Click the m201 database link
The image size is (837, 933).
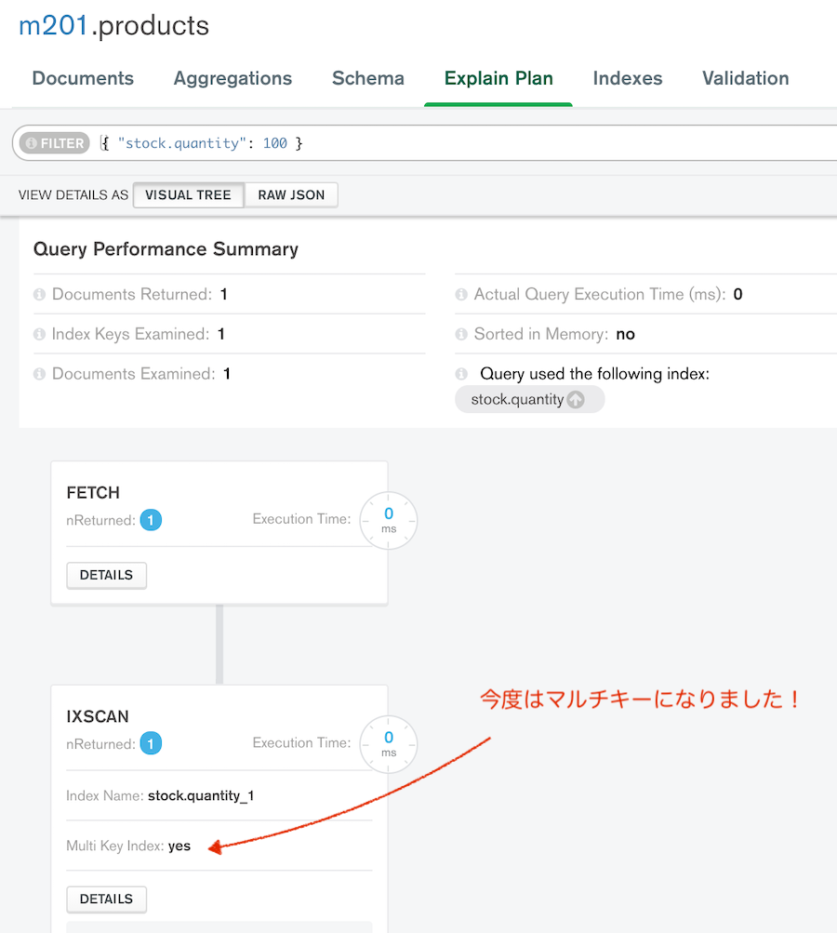click(54, 26)
